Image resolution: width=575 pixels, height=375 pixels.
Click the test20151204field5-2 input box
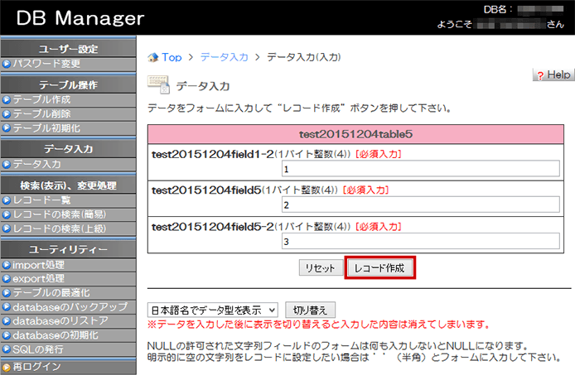[x=420, y=242]
